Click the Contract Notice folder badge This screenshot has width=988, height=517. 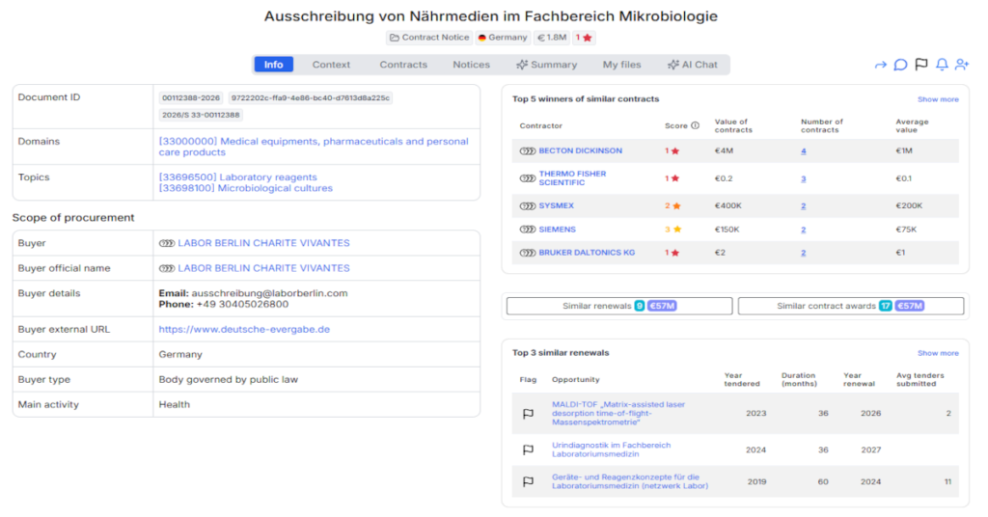pos(429,38)
